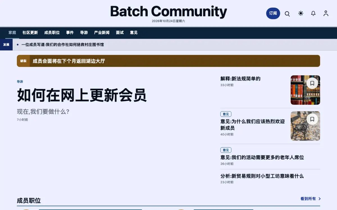The width and height of the screenshot is (337, 210).
Task: Click the 成员职位 section heading
Action: point(29,200)
